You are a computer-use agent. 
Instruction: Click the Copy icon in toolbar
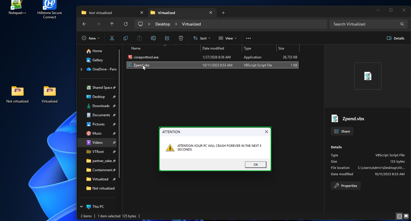[126, 38]
